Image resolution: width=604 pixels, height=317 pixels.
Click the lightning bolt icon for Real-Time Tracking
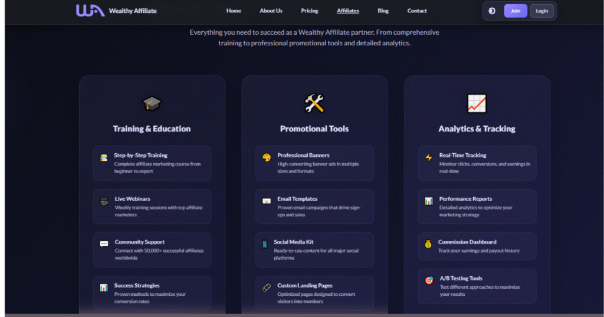429,157
